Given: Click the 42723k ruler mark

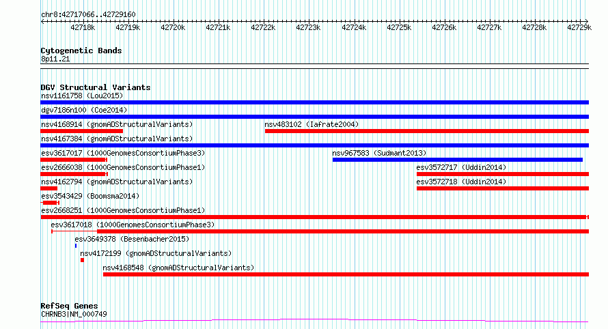Looking at the screenshot, I should (x=308, y=27).
